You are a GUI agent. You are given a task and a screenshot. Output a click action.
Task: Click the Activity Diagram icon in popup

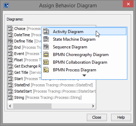click(x=46, y=31)
